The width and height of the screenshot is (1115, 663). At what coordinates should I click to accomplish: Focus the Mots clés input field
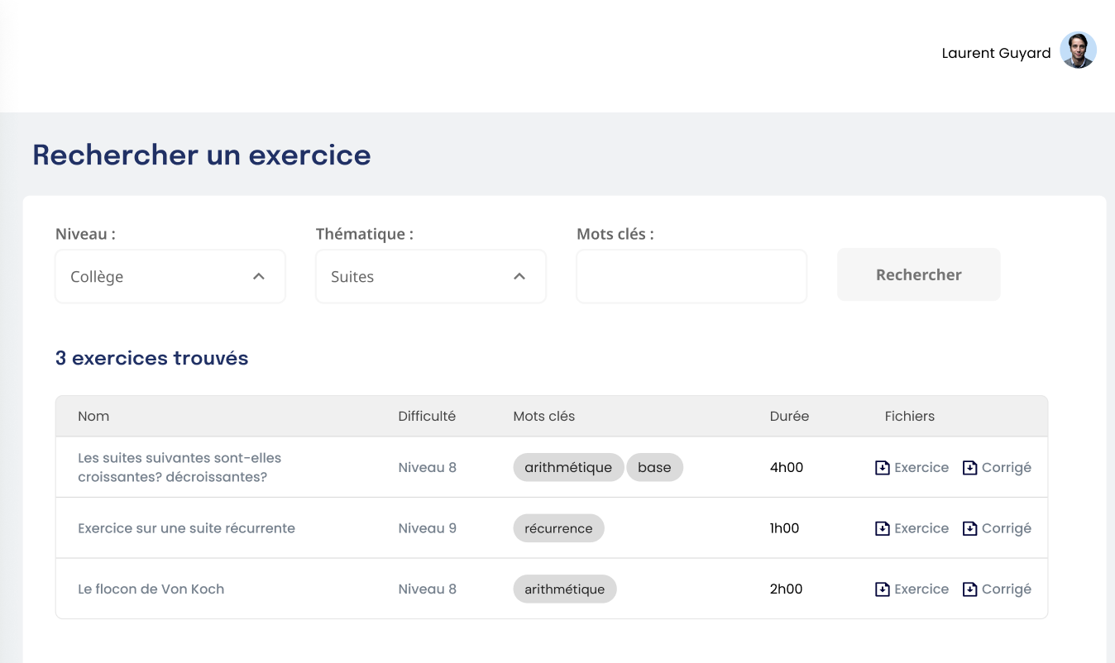(x=691, y=277)
